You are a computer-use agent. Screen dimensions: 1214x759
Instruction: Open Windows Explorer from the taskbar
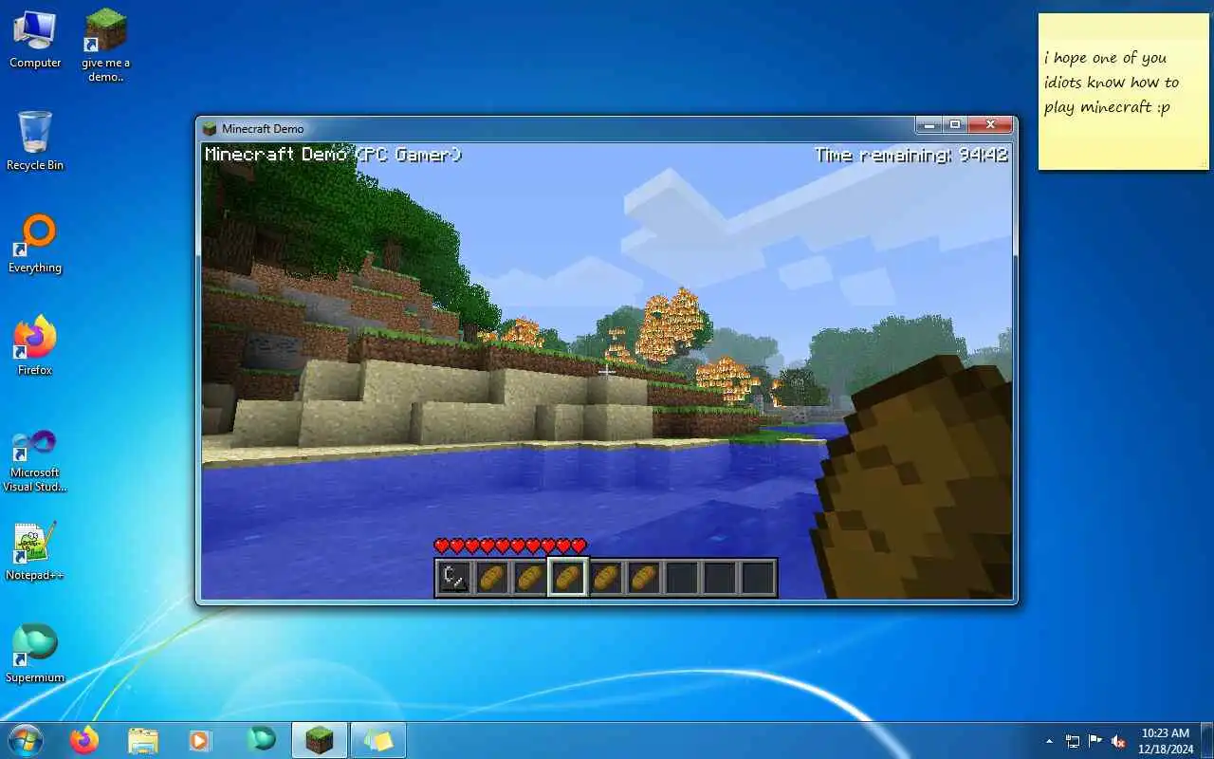pyautogui.click(x=142, y=740)
